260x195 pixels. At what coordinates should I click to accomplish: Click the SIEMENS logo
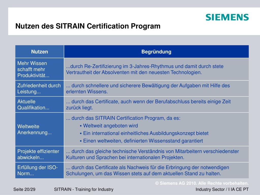(x=227, y=17)
